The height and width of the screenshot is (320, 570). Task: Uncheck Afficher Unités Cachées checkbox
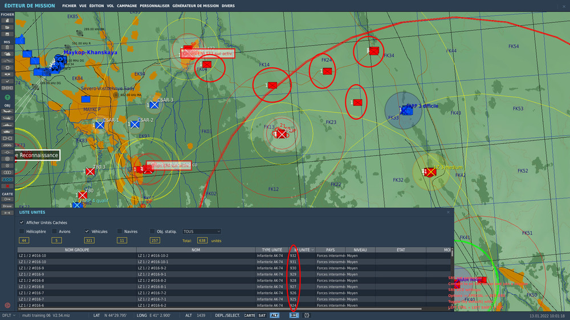pyautogui.click(x=22, y=222)
